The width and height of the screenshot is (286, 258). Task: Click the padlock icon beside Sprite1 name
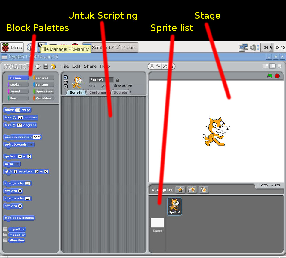point(117,80)
